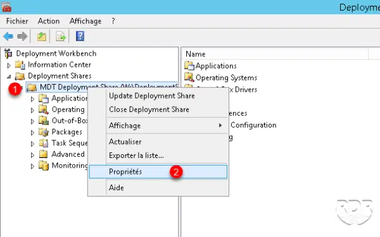380x237 pixels.
Task: Select the MDT Deployment Share label
Action: pos(108,87)
